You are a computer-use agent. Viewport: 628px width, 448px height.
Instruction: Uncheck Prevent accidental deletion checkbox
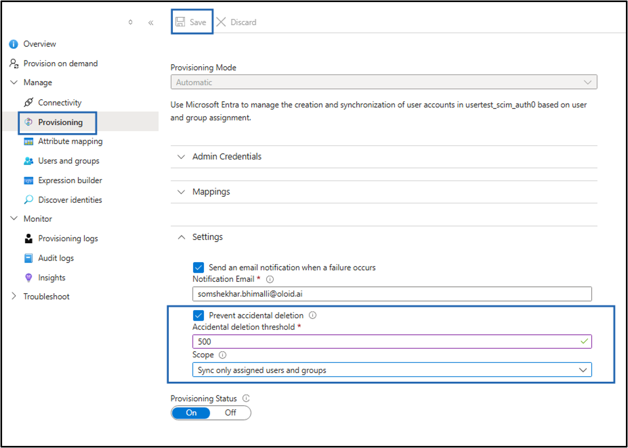pos(198,315)
